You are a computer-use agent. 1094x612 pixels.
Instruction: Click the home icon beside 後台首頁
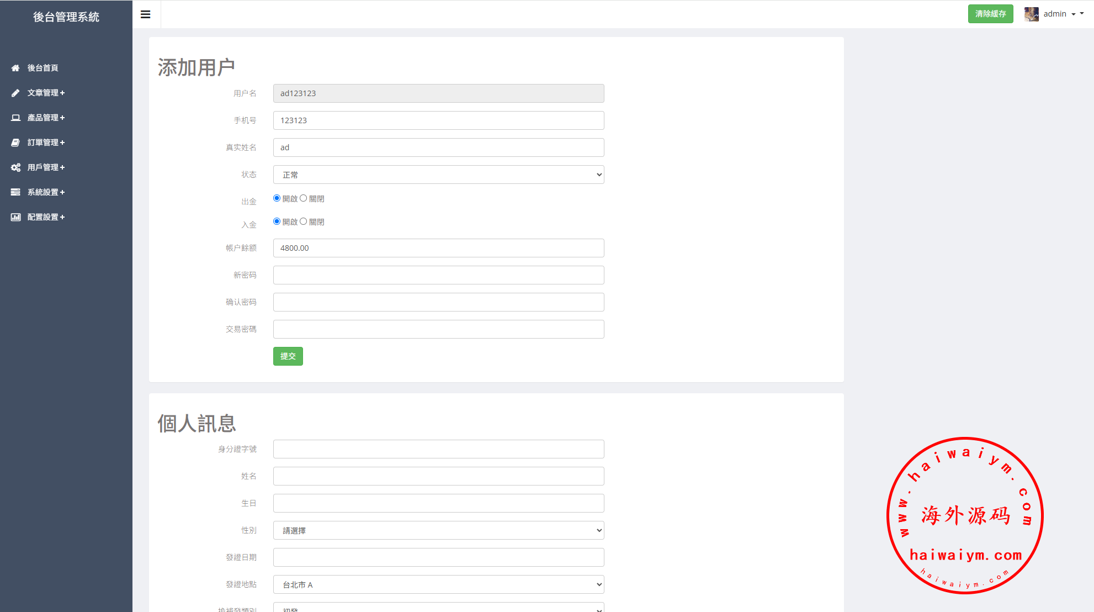pyautogui.click(x=15, y=68)
